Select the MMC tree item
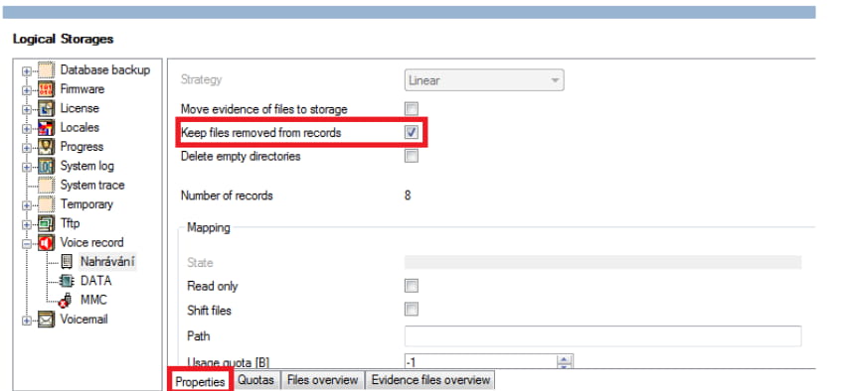Image resolution: width=844 pixels, height=391 pixels. point(93,300)
